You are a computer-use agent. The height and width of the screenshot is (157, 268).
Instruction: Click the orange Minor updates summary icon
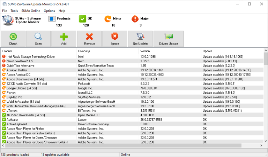tap(108, 19)
